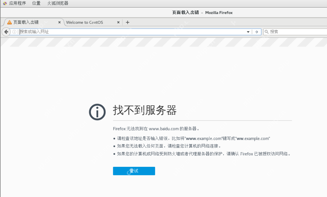The height and width of the screenshot is (197, 327).
Task: Open a new tab with plus button
Action: (128, 22)
